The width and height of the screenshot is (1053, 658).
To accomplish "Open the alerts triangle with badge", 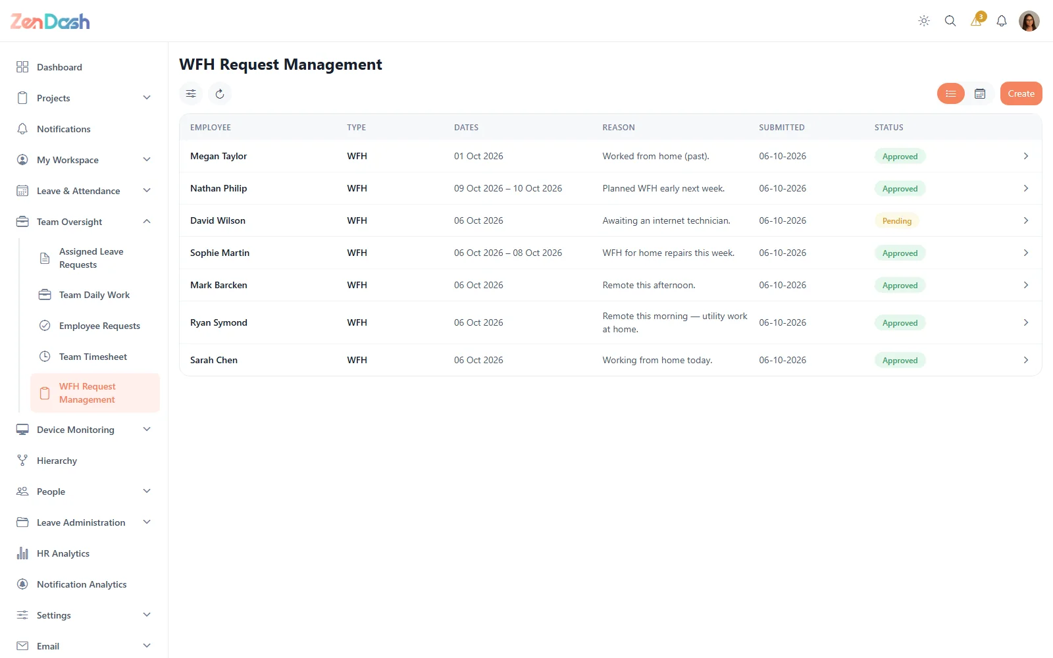I will [x=977, y=20].
